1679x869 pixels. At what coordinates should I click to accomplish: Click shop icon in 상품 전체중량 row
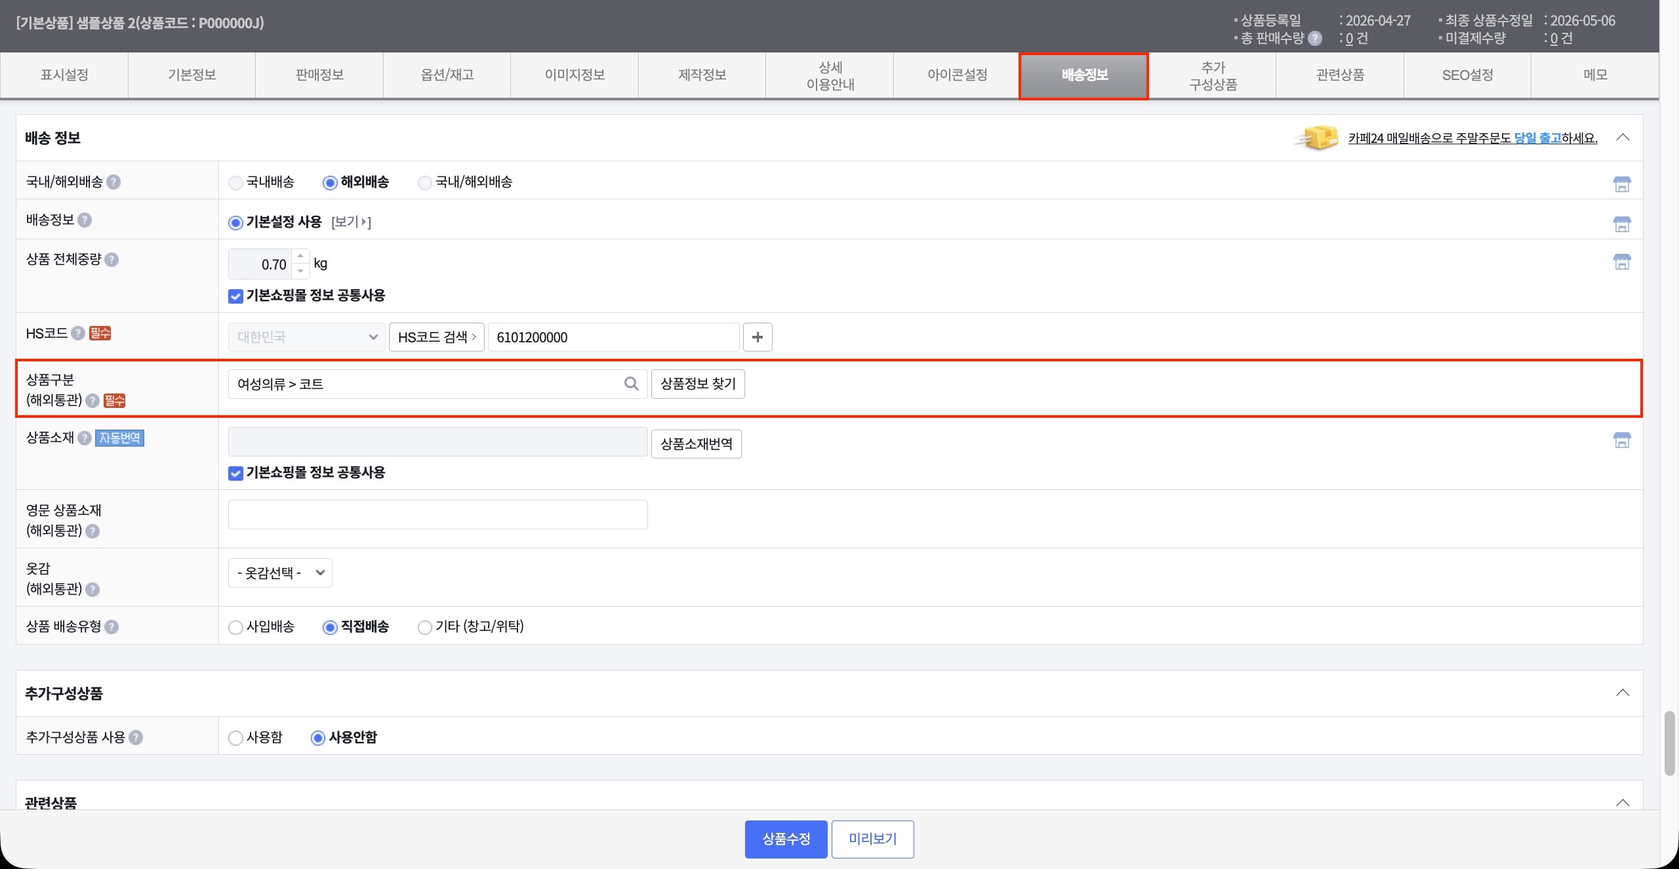click(x=1622, y=262)
